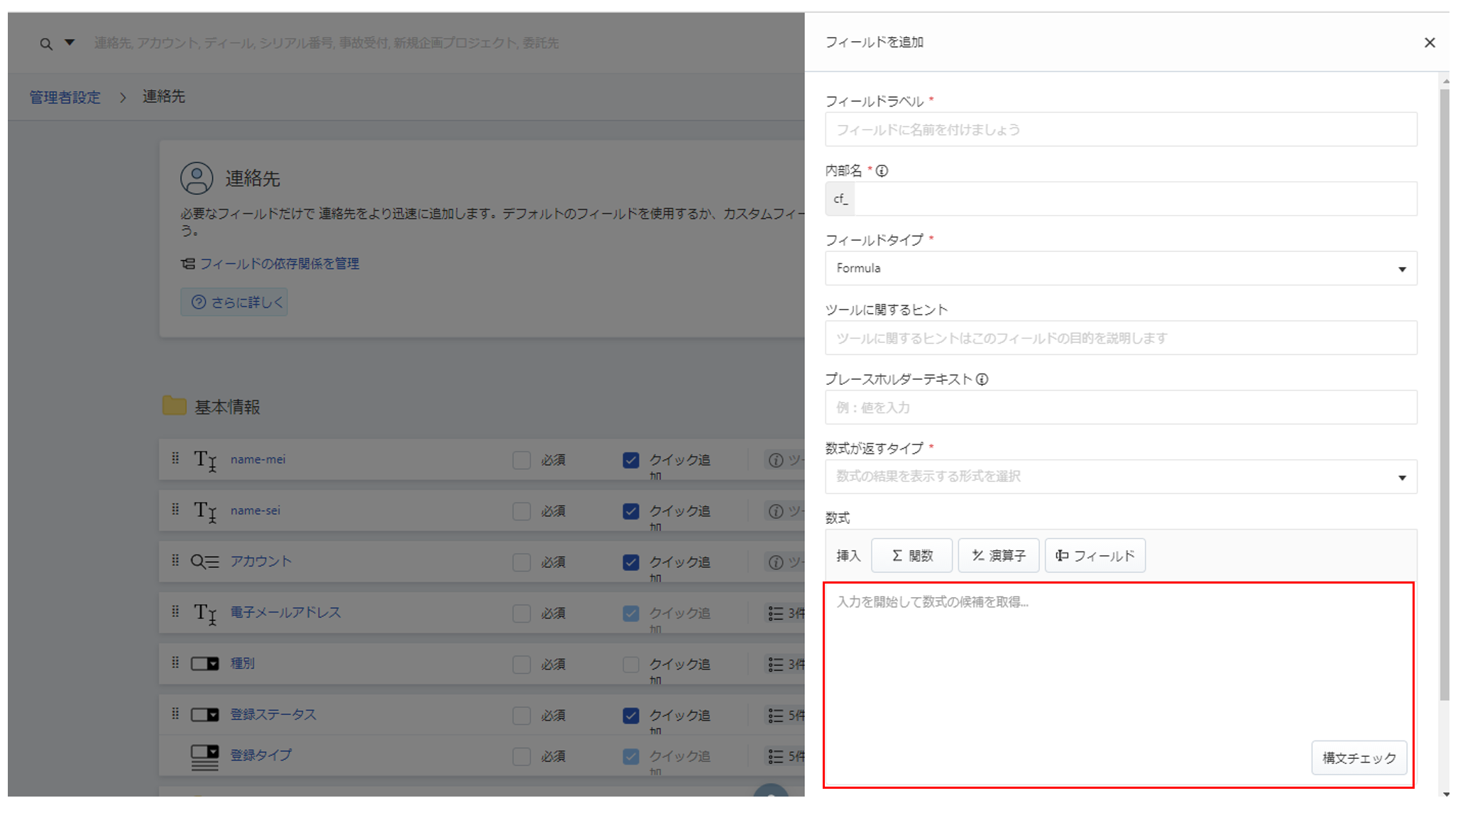Click the drag handle of name-mei row

coord(175,459)
